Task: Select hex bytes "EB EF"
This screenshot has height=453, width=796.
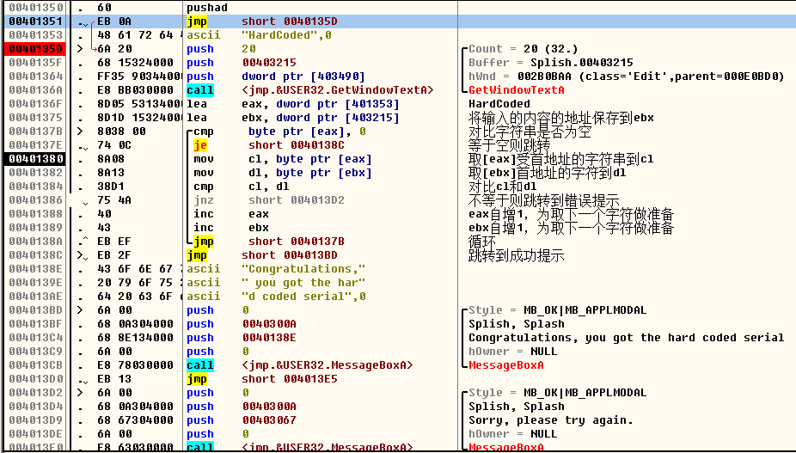Action: tap(114, 242)
